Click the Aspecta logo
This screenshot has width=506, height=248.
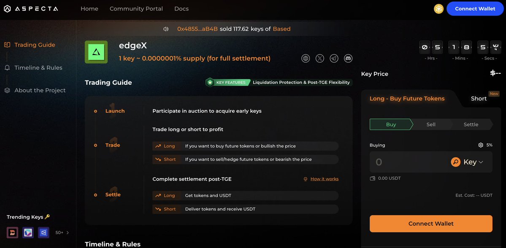31,9
